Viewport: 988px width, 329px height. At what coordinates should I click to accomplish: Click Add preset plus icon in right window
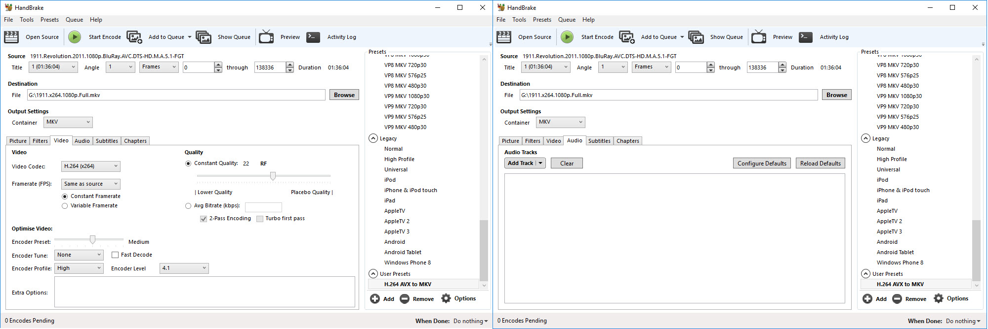(867, 299)
